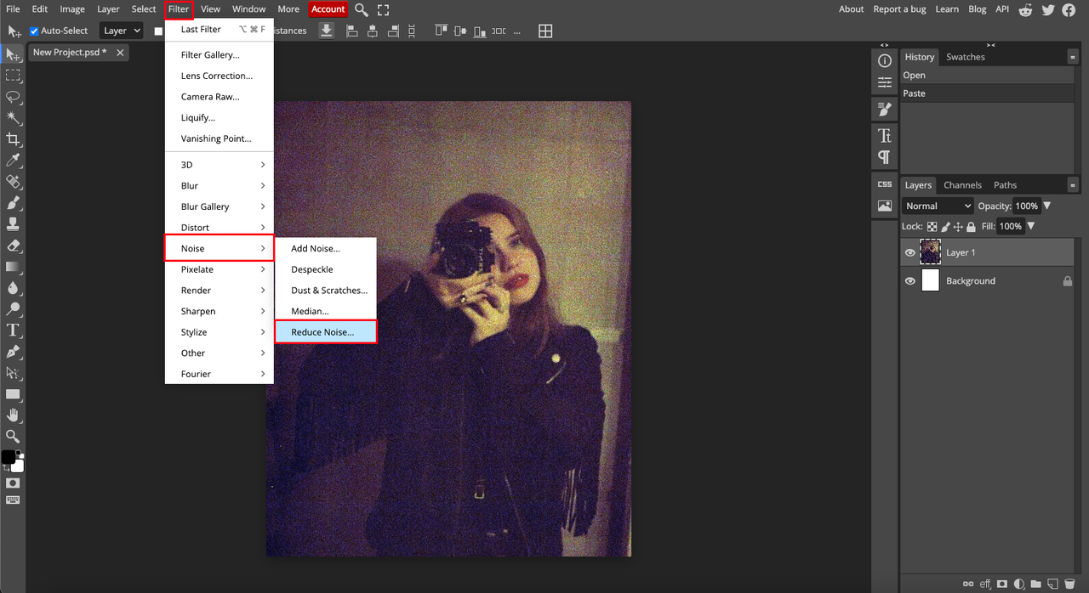Open the Normal blend mode dropdown

[x=938, y=206]
